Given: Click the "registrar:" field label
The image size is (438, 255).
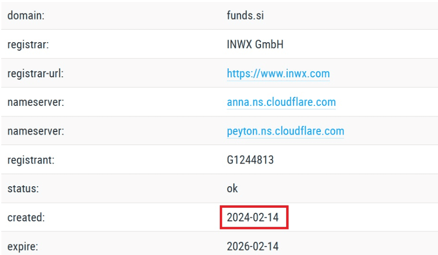Looking at the screenshot, I should click(x=28, y=45).
